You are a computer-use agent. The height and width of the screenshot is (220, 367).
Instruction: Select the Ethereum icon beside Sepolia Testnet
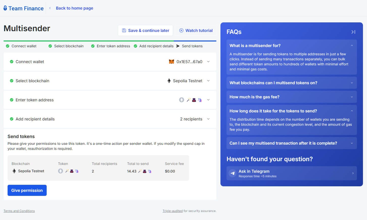[168, 81]
